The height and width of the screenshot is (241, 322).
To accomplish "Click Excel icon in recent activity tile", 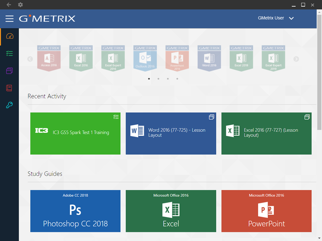I will pyautogui.click(x=232, y=131).
